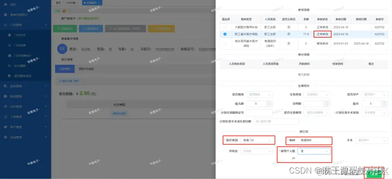Choose the 城乡居民基本医疗保险 radio button
The width and height of the screenshot is (392, 179).
click(225, 43)
